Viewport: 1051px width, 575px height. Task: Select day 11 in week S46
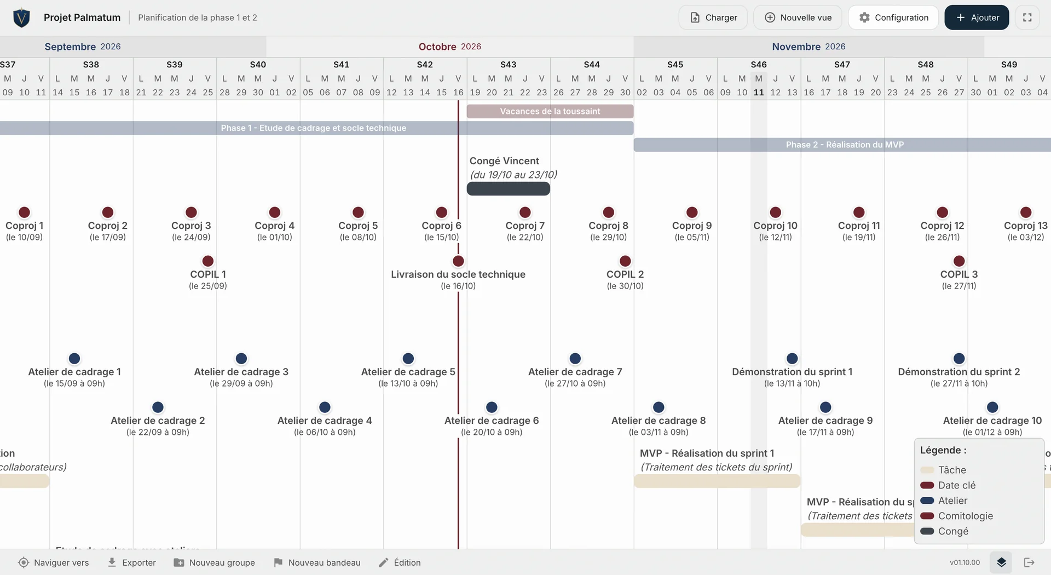click(759, 93)
